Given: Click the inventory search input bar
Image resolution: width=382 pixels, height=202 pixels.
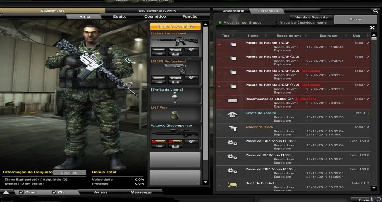Looking at the screenshot, I should 292,28.
